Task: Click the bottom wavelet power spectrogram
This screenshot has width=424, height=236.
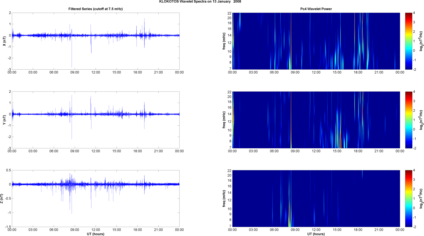Action: pos(316,199)
